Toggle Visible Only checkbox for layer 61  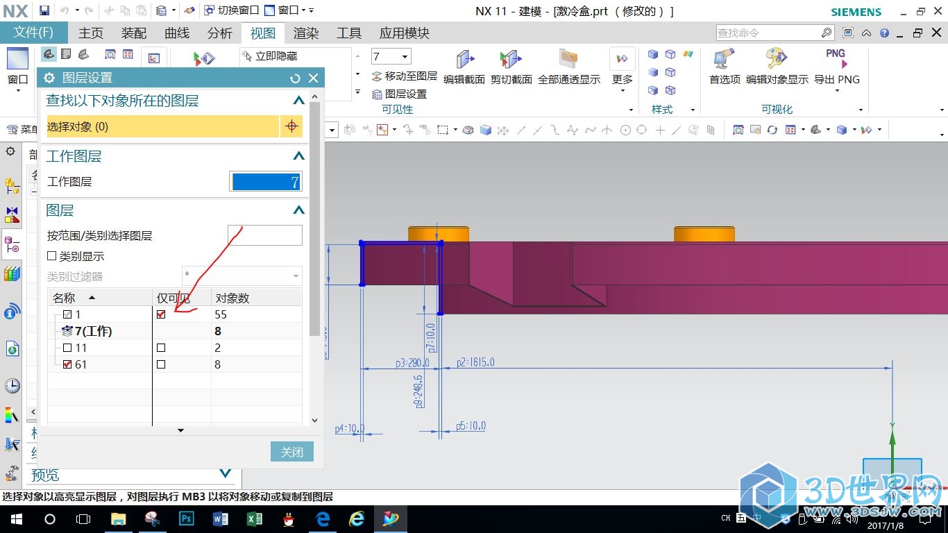pos(161,364)
